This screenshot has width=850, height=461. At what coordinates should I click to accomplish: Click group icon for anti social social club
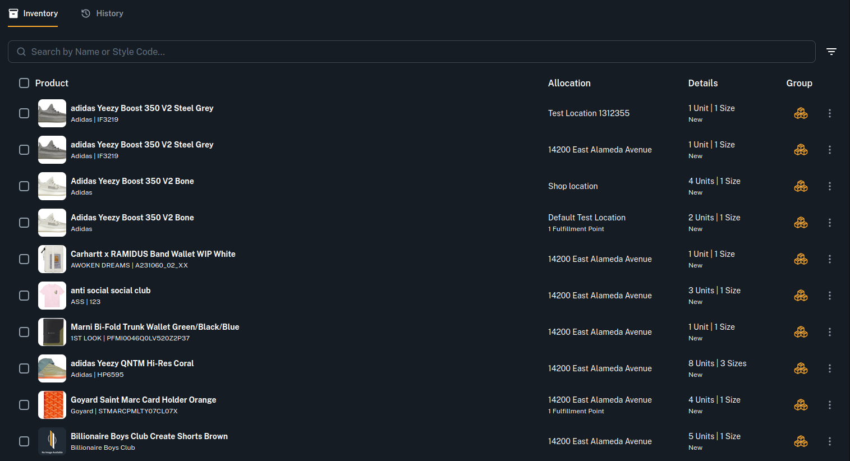coord(801,296)
